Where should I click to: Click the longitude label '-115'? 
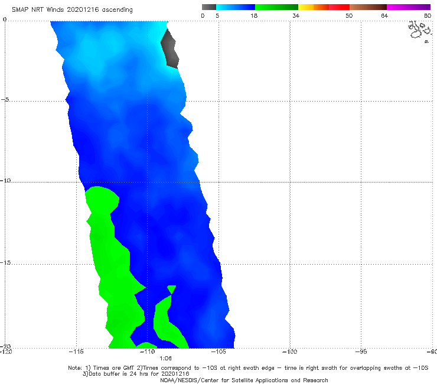tap(76, 352)
